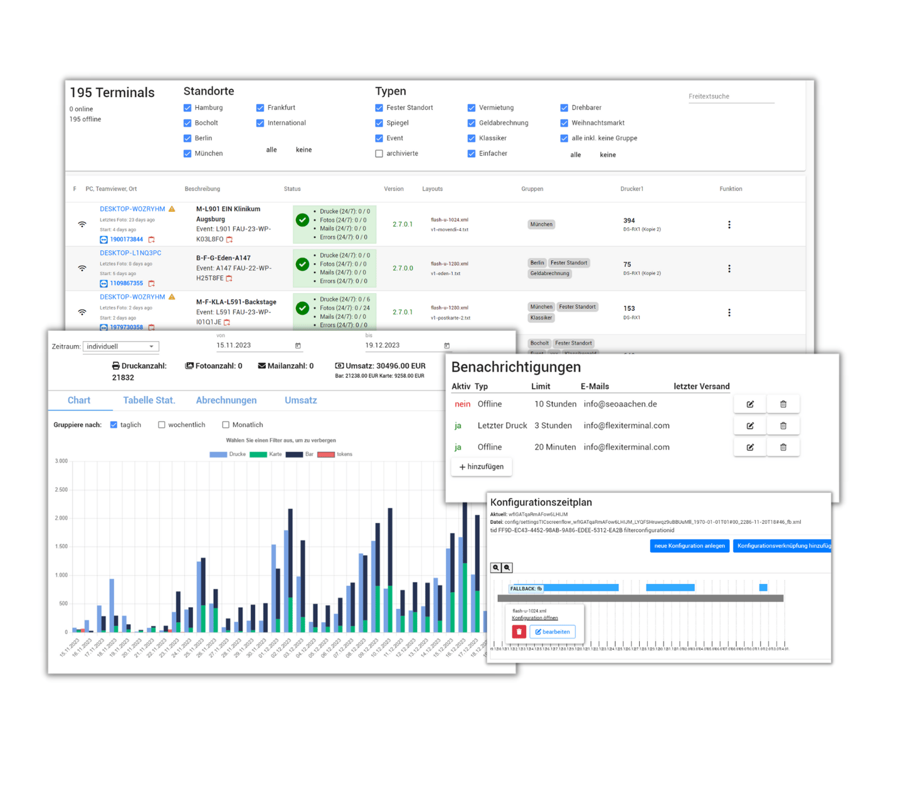This screenshot has height=802, width=903.
Task: Click the copy icon after event code K03L8FO
Action: tap(230, 239)
